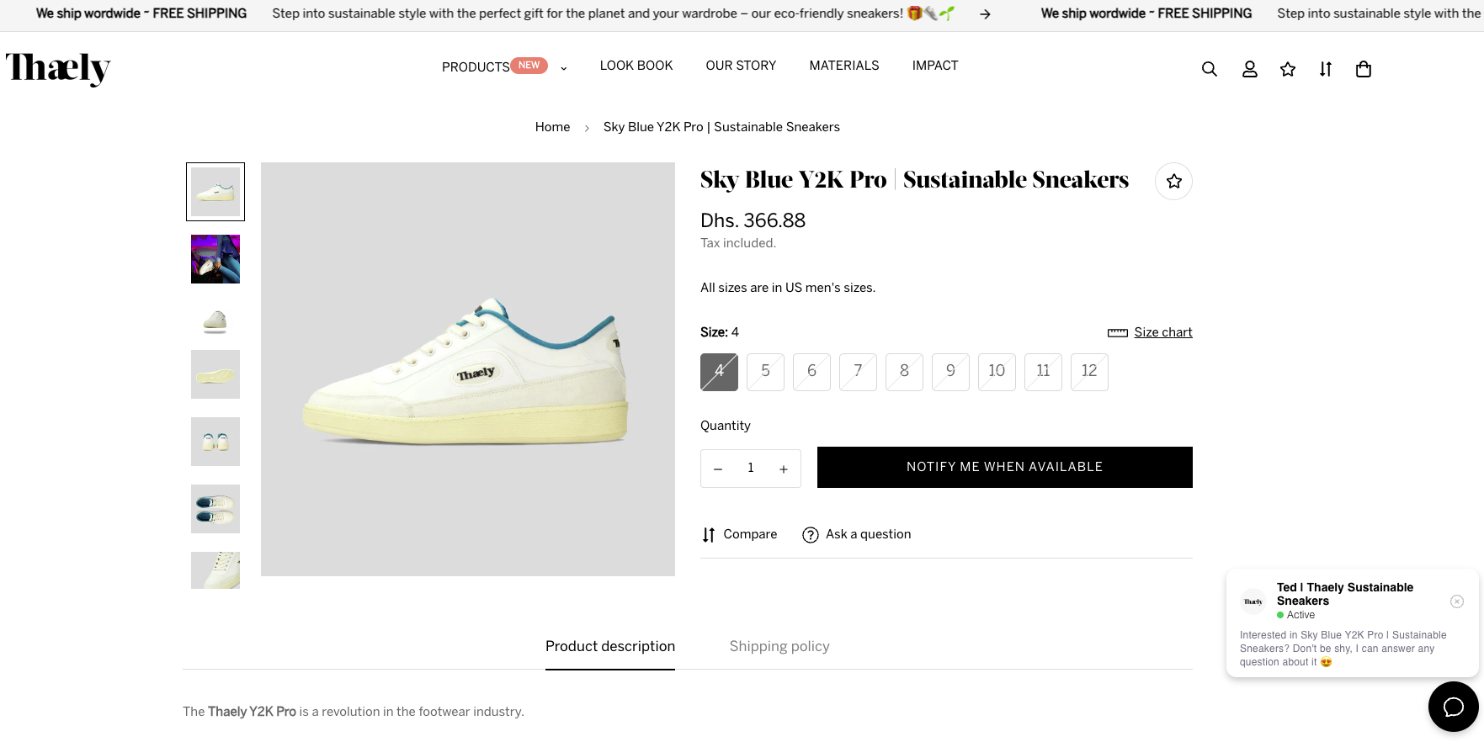Switch to the Shipping policy tab
This screenshot has width=1484, height=747.
779,646
